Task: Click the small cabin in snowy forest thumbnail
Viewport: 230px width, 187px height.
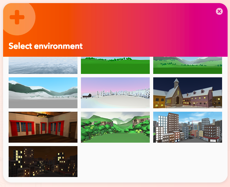Action: (x=87, y=95)
